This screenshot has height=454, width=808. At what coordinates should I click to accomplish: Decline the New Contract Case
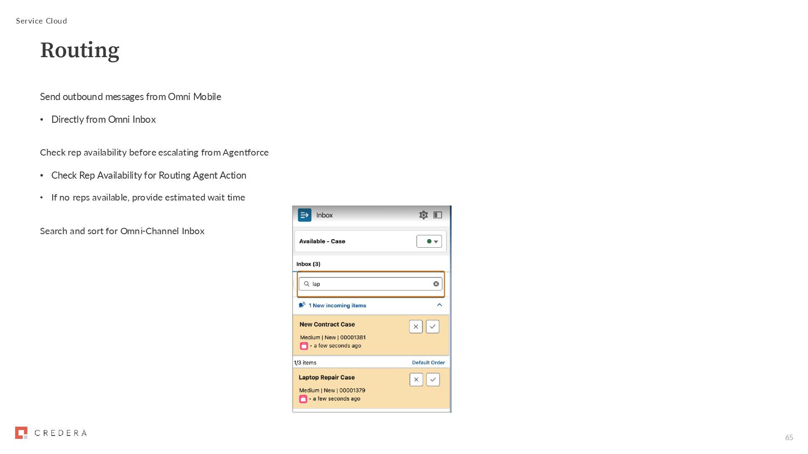point(416,327)
